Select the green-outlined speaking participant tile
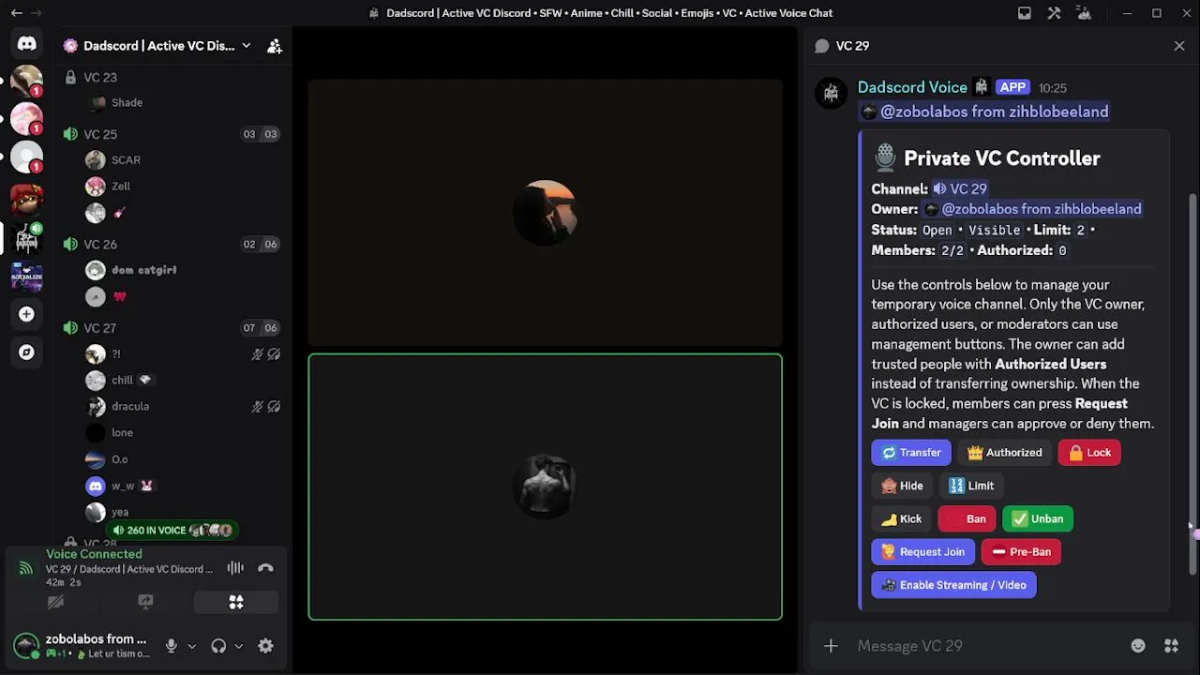This screenshot has width=1200, height=675. click(x=545, y=487)
